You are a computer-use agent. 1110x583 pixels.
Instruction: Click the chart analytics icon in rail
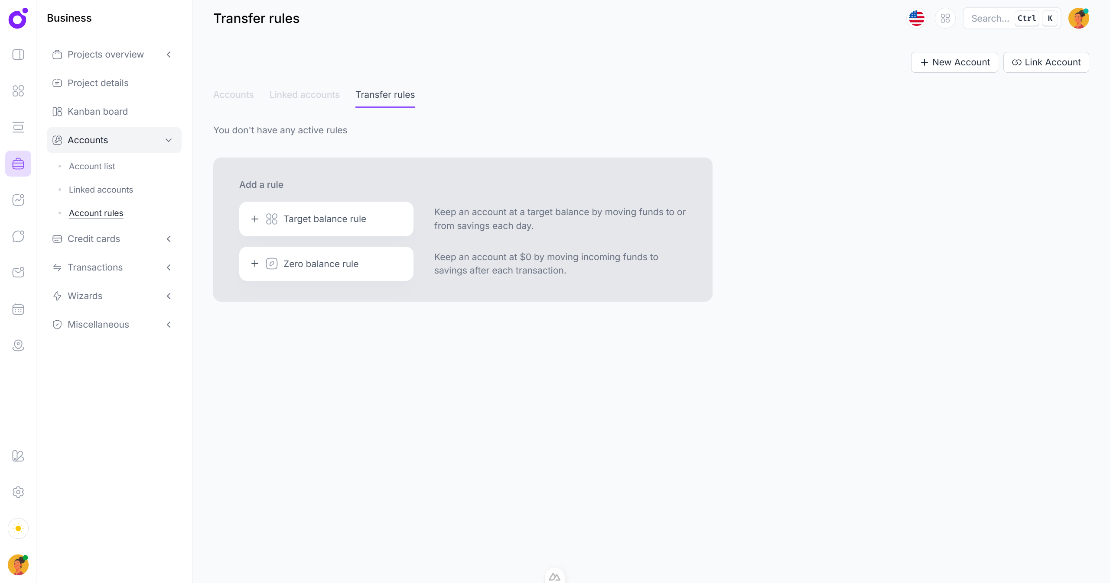(18, 200)
